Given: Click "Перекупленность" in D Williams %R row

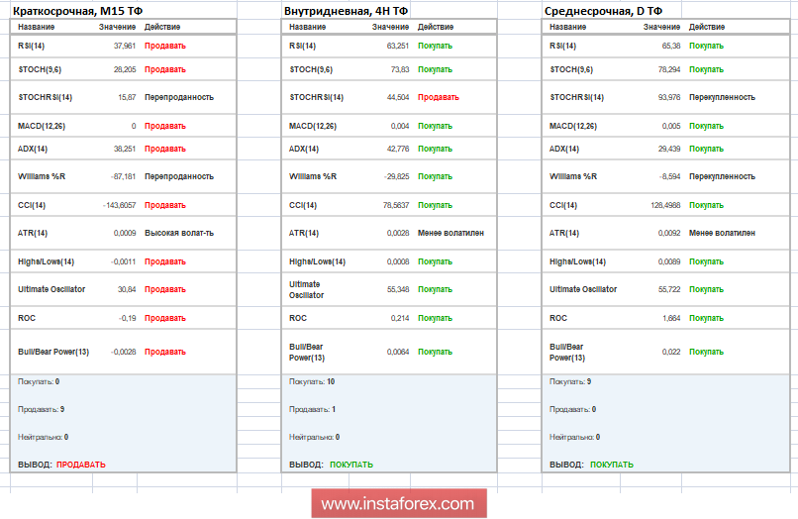Looking at the screenshot, I should pos(722,176).
